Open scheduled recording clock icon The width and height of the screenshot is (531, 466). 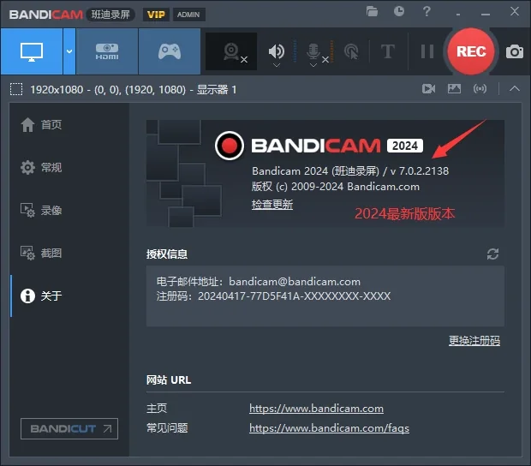click(399, 11)
